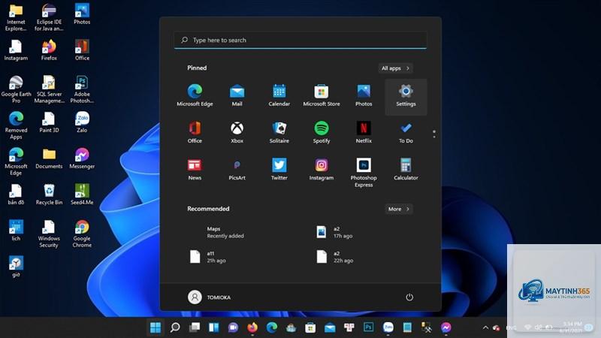This screenshot has height=338, width=601.
Task: Select the Messenger desktop shortcut
Action: 82,158
